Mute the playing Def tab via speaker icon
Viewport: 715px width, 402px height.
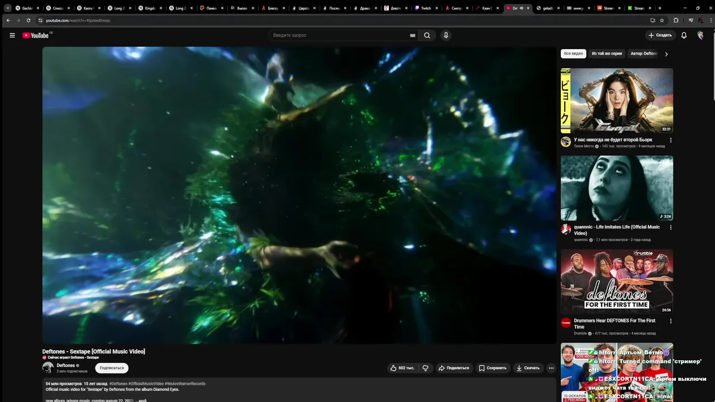[521, 8]
